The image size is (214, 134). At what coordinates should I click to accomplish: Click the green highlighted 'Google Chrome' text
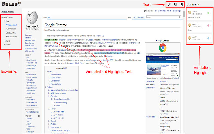[50, 40]
